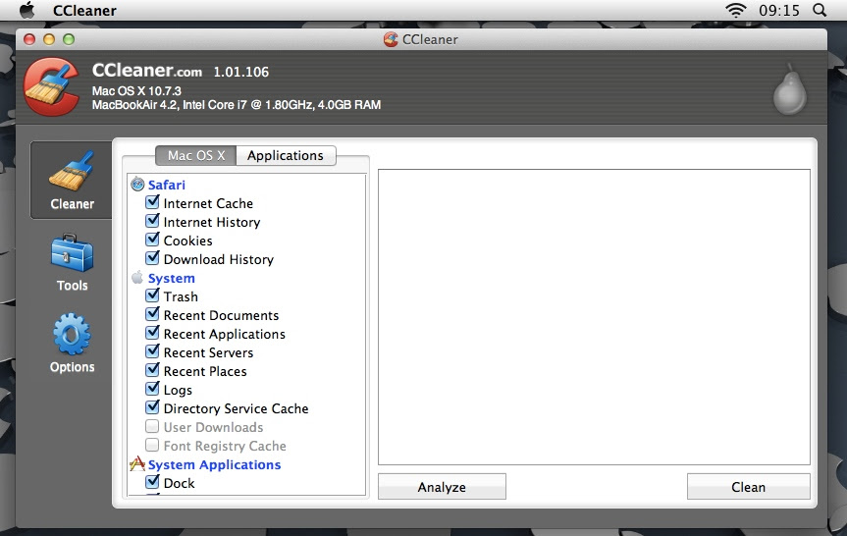Open the Apple menu
Screen dimensions: 847x536
[x=27, y=10]
